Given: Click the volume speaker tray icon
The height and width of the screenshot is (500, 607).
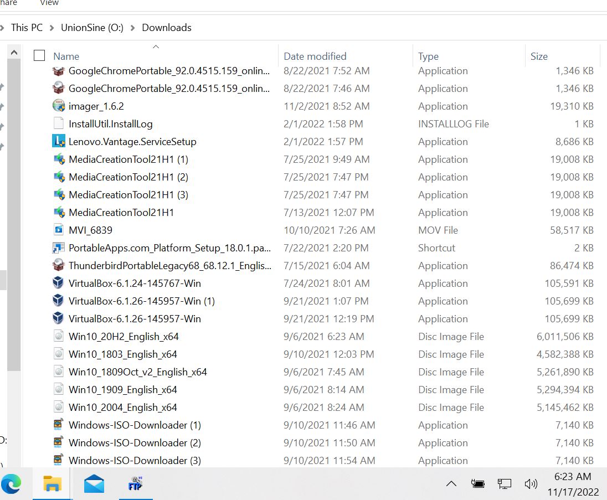Looking at the screenshot, I should coord(531,484).
